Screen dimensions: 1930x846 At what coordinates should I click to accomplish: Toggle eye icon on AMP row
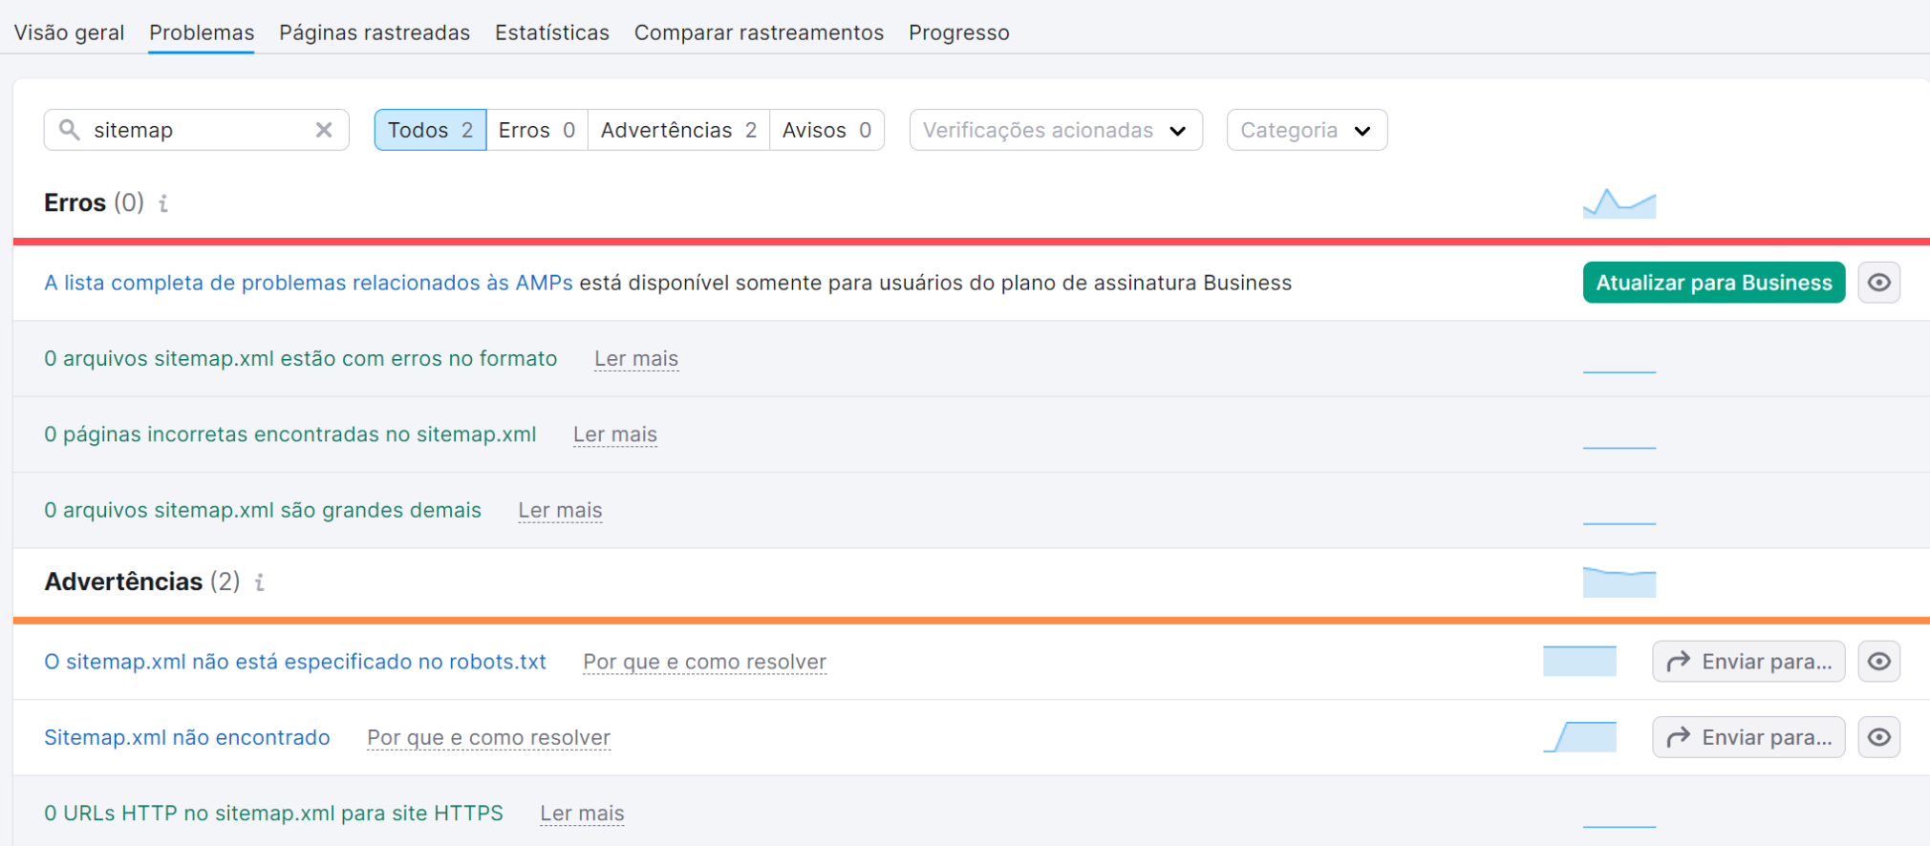(1879, 283)
